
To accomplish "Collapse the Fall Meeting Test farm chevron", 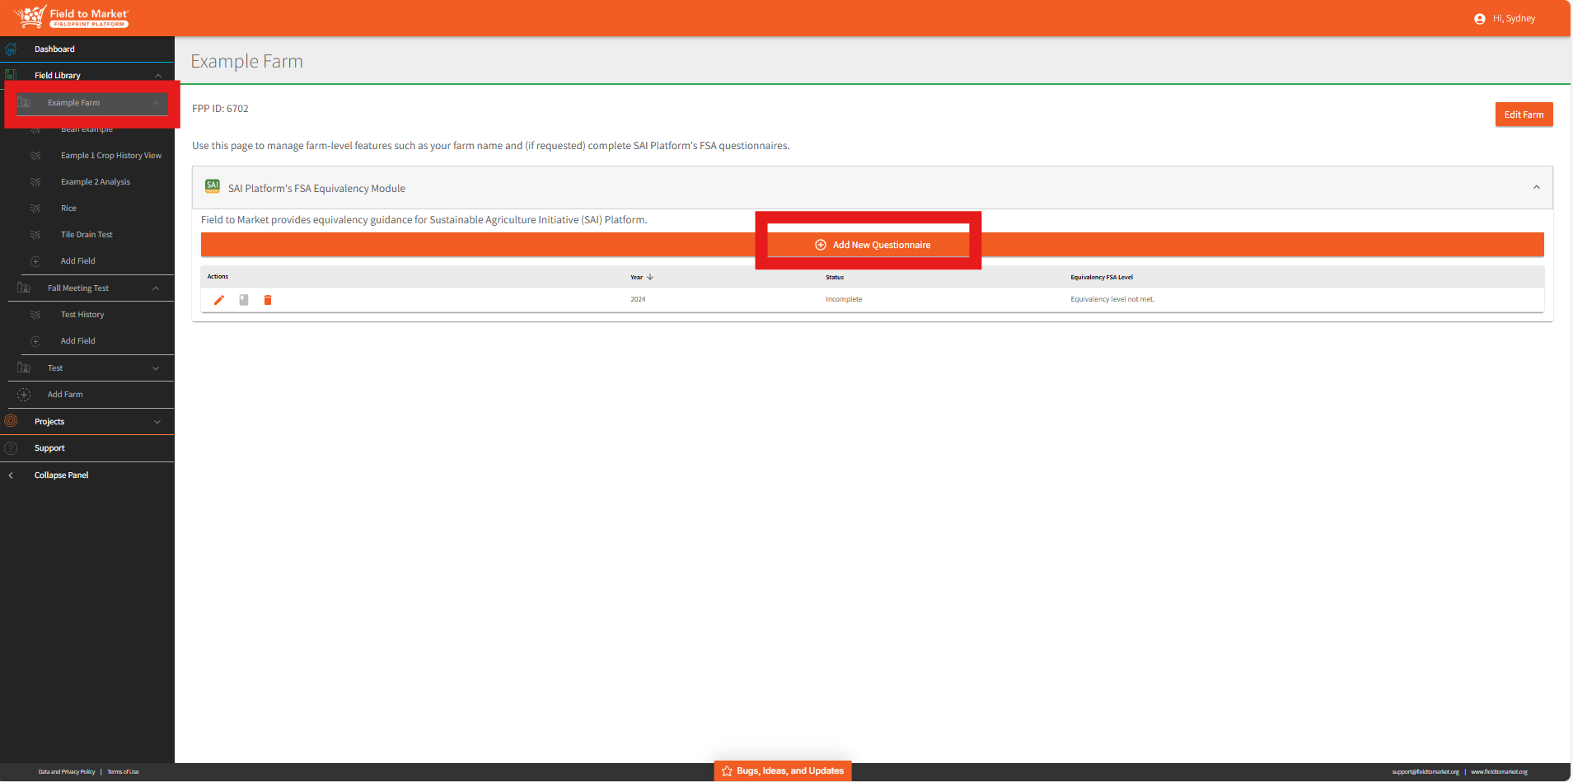I will point(156,288).
